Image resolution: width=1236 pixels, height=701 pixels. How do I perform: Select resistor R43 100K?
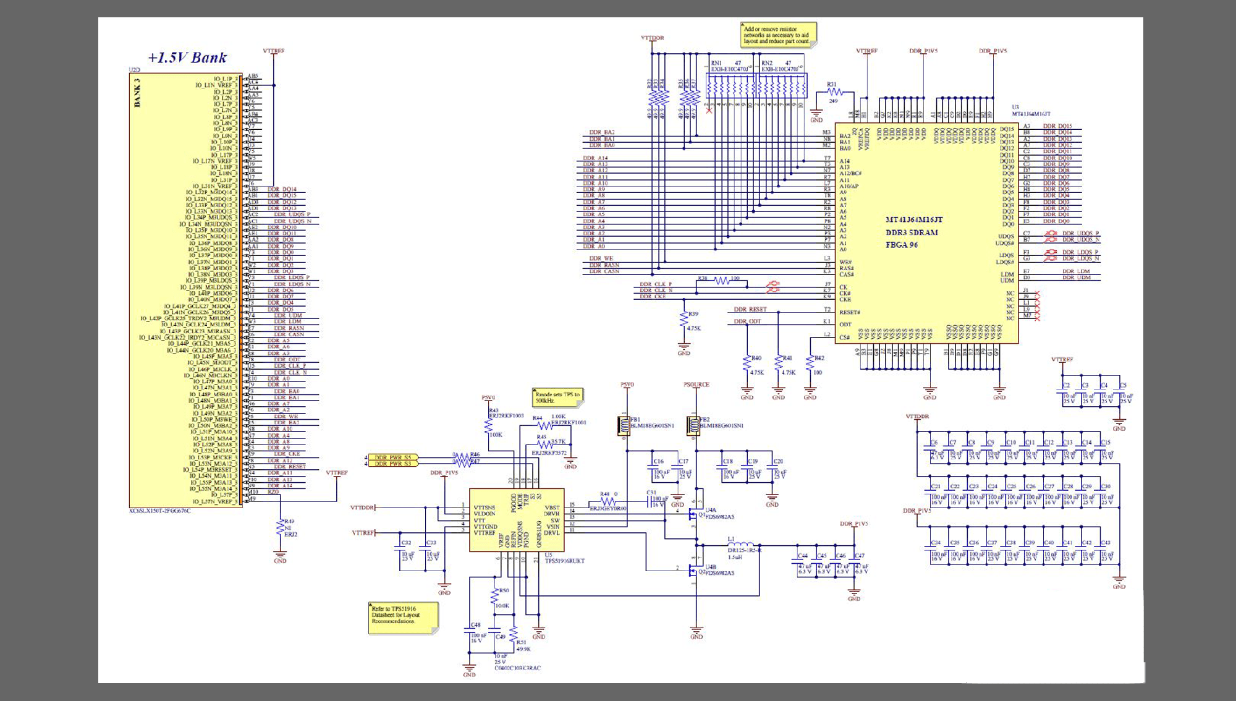click(x=488, y=426)
